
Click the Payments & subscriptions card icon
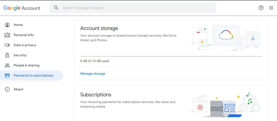click(7, 76)
